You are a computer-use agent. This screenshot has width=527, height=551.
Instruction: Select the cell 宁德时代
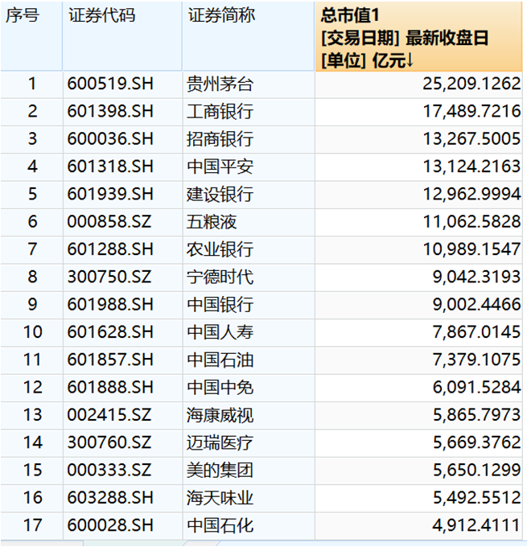coord(249,278)
